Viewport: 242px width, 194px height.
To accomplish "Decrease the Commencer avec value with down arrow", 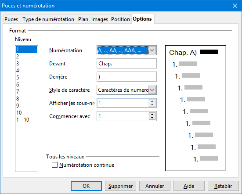I will tap(152, 118).
